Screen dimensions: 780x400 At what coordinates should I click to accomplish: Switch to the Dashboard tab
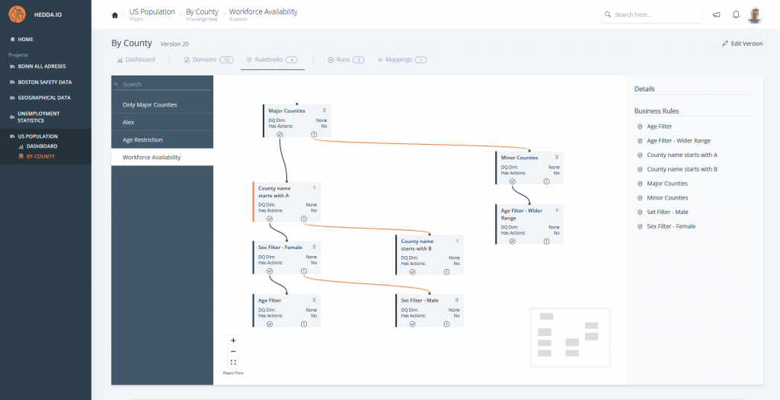pyautogui.click(x=136, y=59)
